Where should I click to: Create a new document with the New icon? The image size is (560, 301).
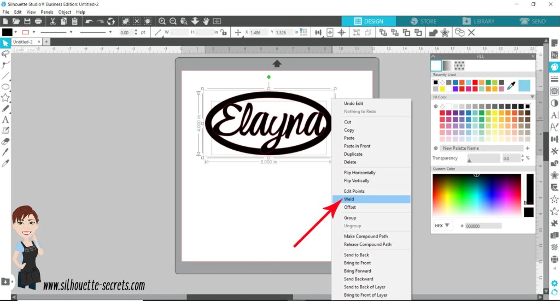click(5, 21)
